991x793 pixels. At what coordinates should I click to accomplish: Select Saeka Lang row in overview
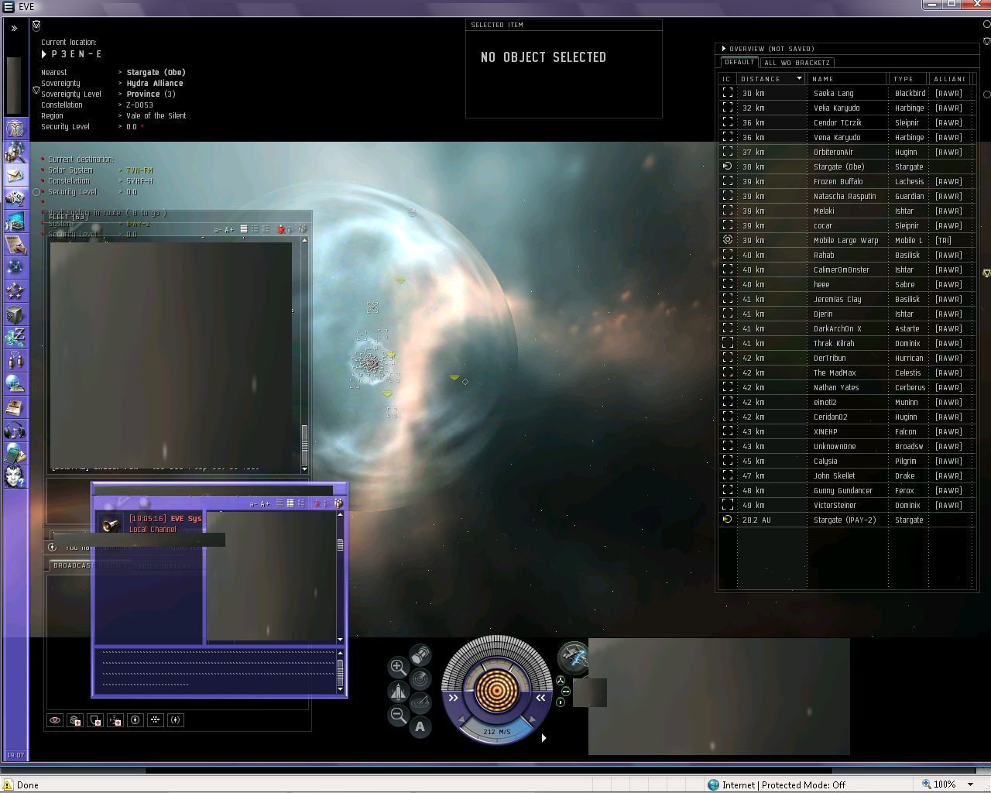(846, 93)
